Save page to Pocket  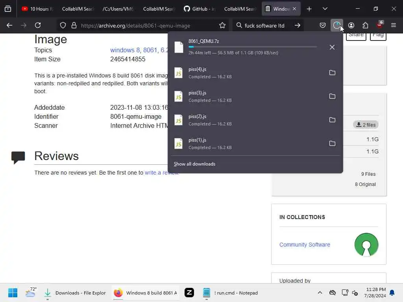pyautogui.click(x=323, y=26)
